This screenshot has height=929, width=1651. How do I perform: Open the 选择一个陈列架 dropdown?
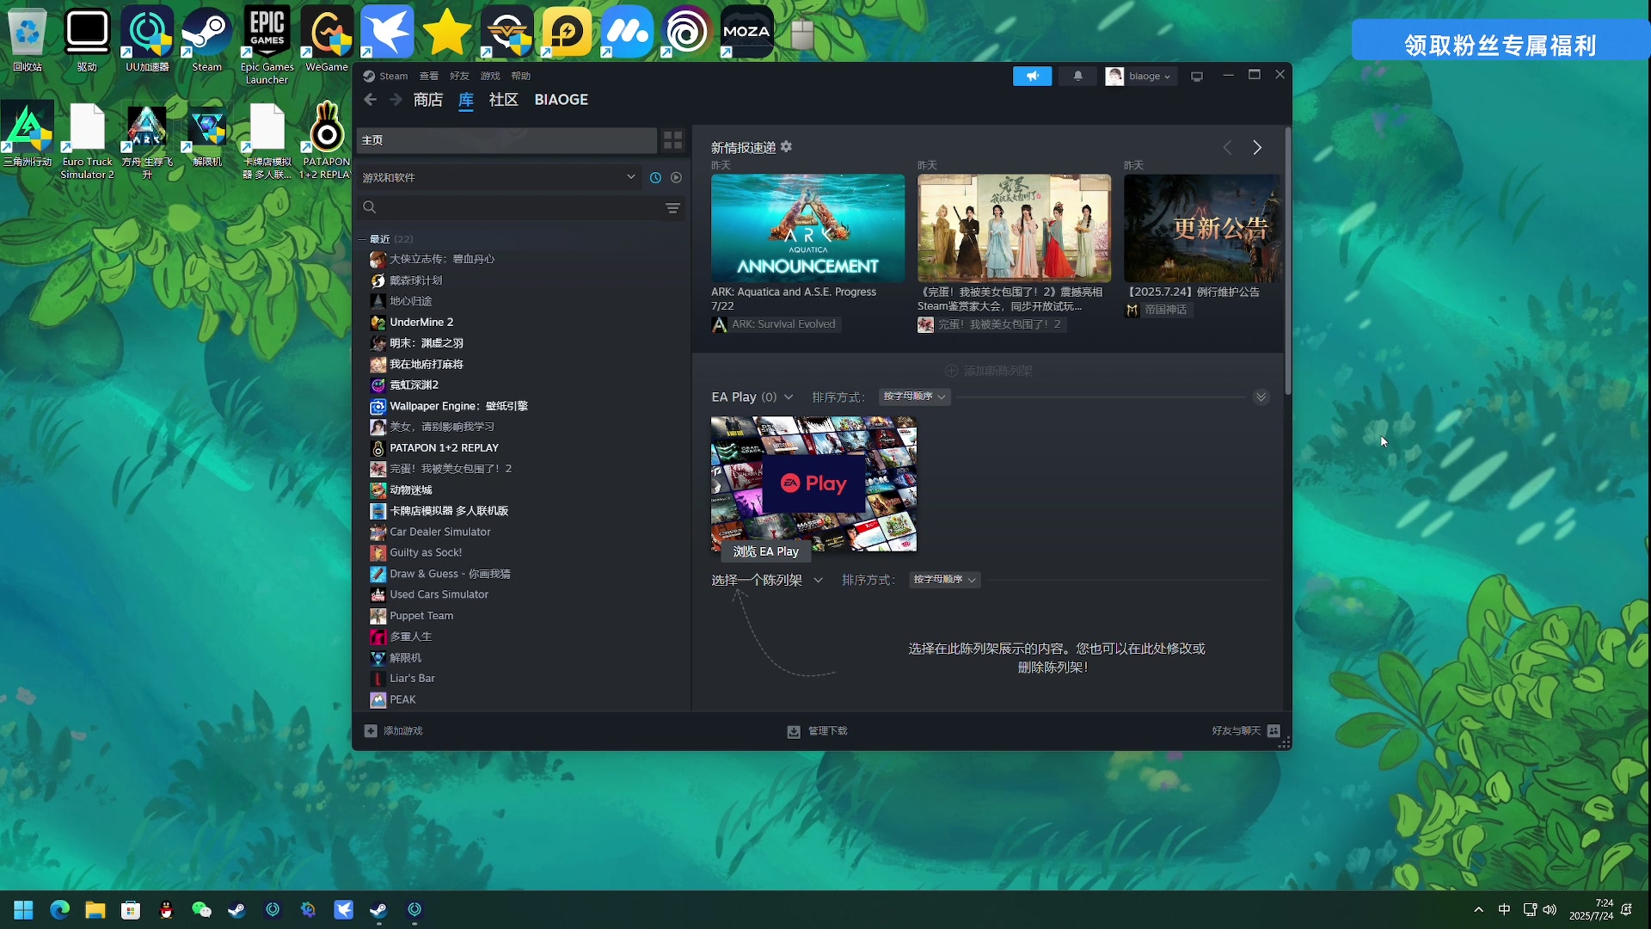[x=767, y=581]
